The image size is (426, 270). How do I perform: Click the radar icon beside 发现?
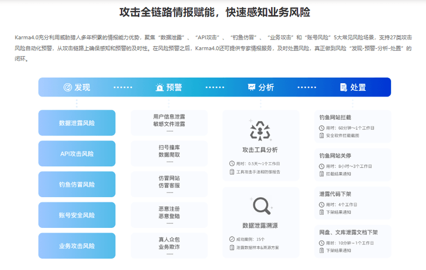[x=67, y=87]
